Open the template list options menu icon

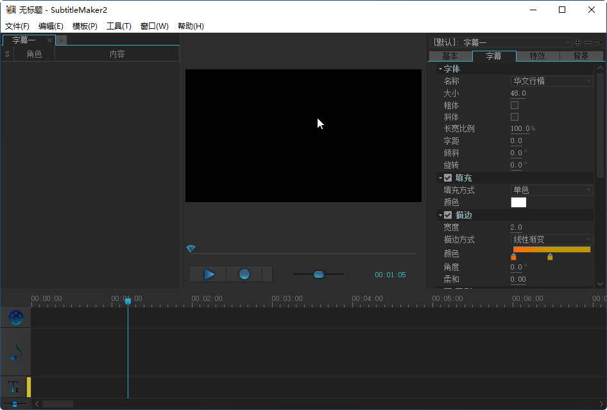click(x=598, y=42)
